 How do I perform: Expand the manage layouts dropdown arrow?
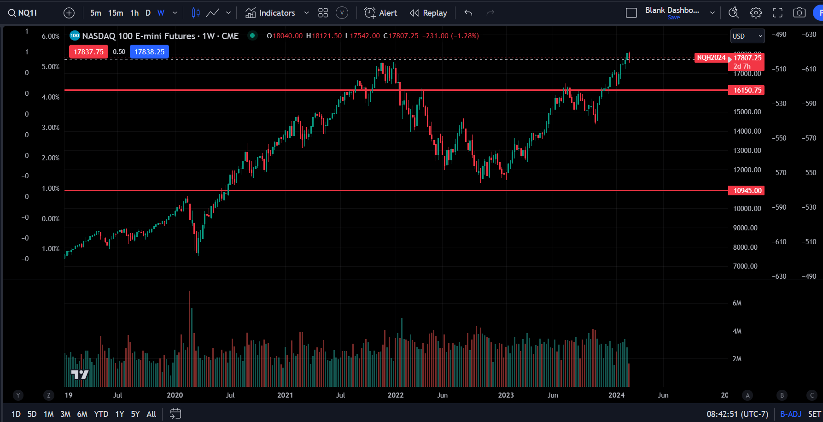pos(712,13)
